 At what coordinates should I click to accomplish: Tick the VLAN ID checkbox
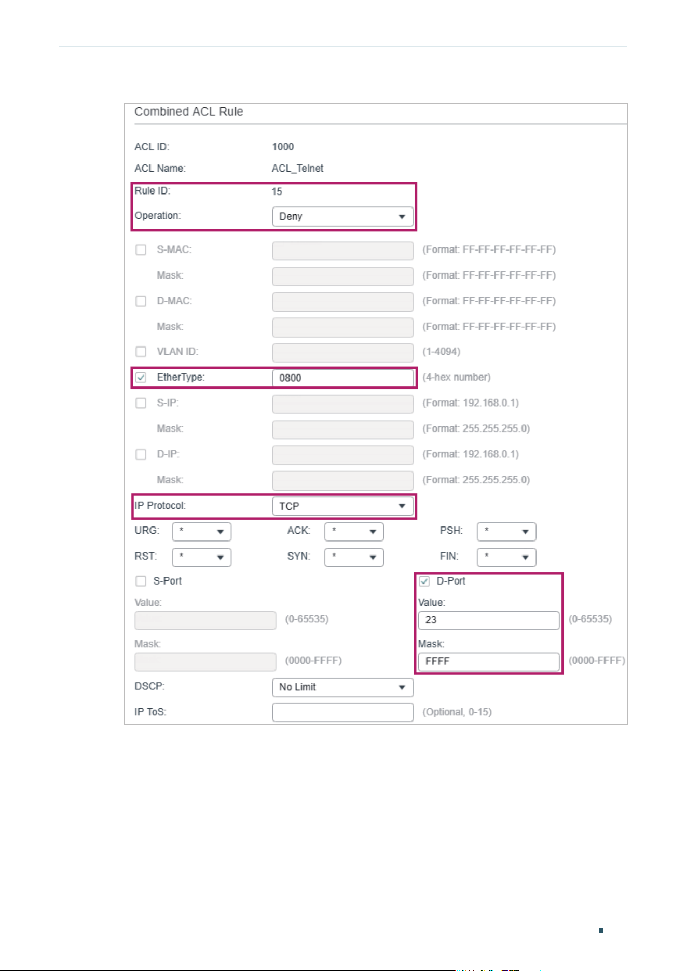point(141,352)
